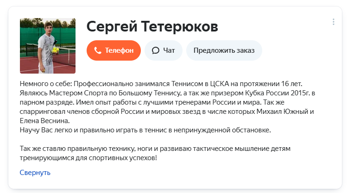Click the "Немного о себе" text
Image resolution: width=347 pixels, height=193 pixels.
(45, 83)
